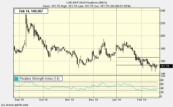Click the RSI 60 axis label
This screenshot has height=107, width=173.
coord(162,84)
